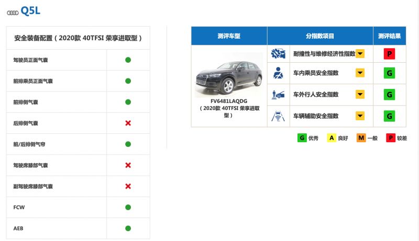Click the 分指数项目 column header
Screen dimensions: 419x241
320,36
